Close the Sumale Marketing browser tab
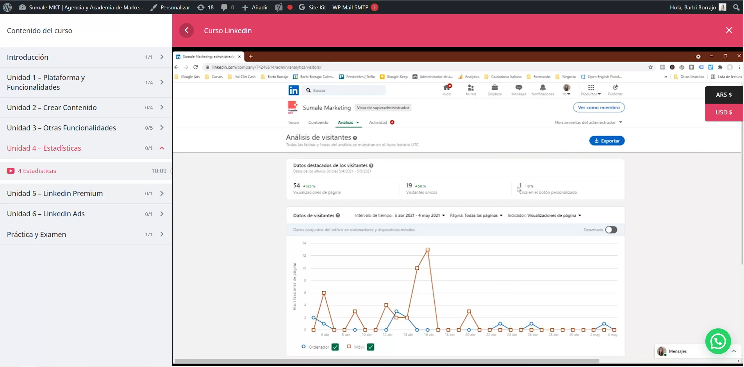 pyautogui.click(x=239, y=57)
